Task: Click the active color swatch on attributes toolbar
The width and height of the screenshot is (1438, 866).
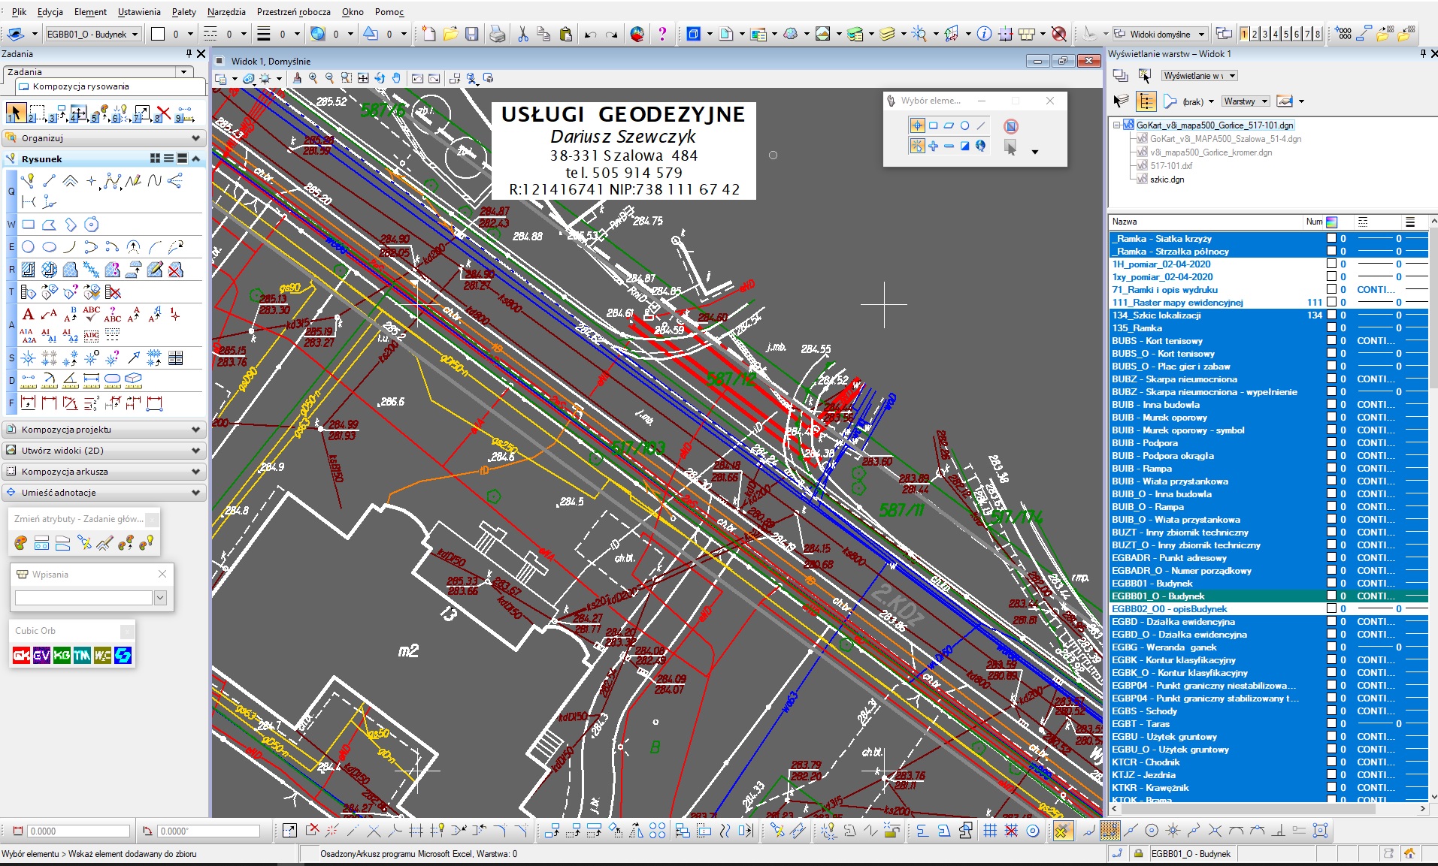Action: point(158,34)
